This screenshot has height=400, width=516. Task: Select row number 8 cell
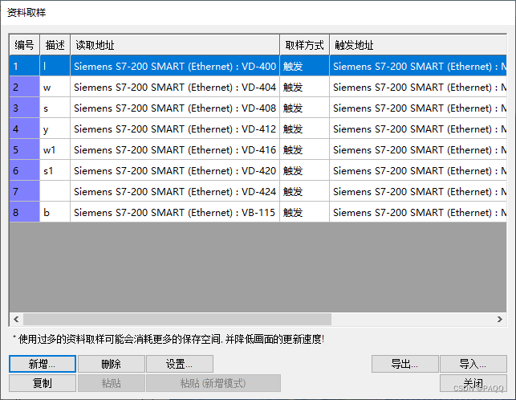pos(25,212)
